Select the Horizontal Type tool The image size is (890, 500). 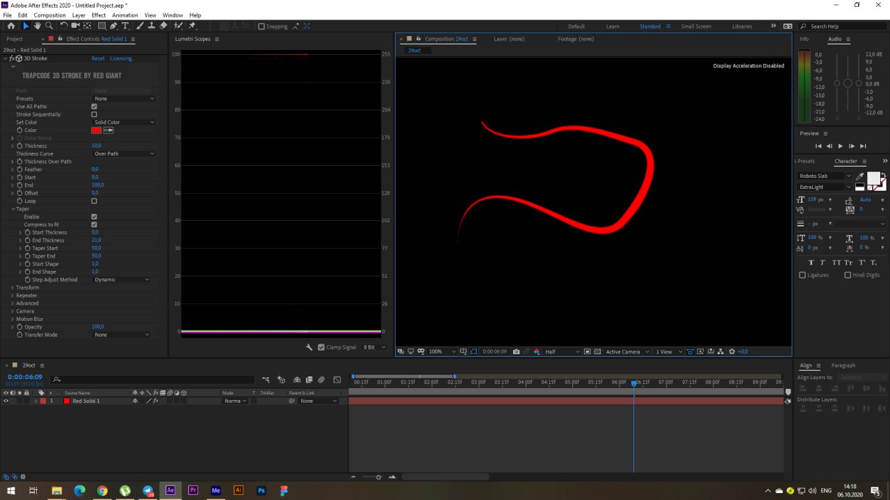coord(125,26)
